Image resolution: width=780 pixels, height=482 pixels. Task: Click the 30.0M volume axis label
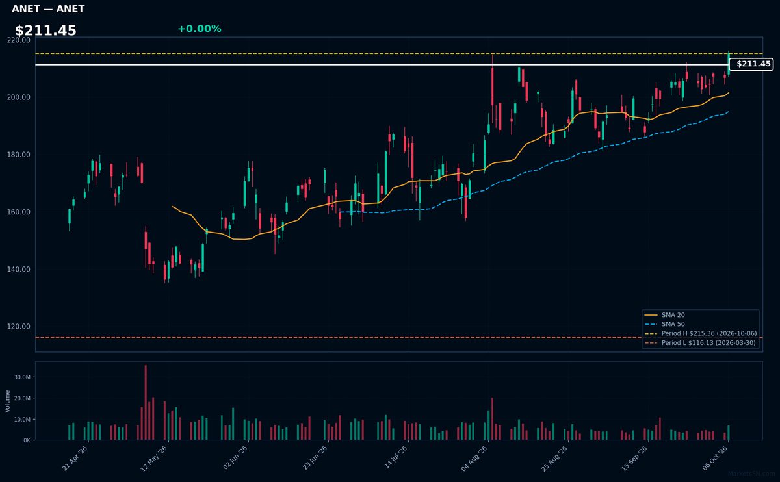[x=22, y=377]
